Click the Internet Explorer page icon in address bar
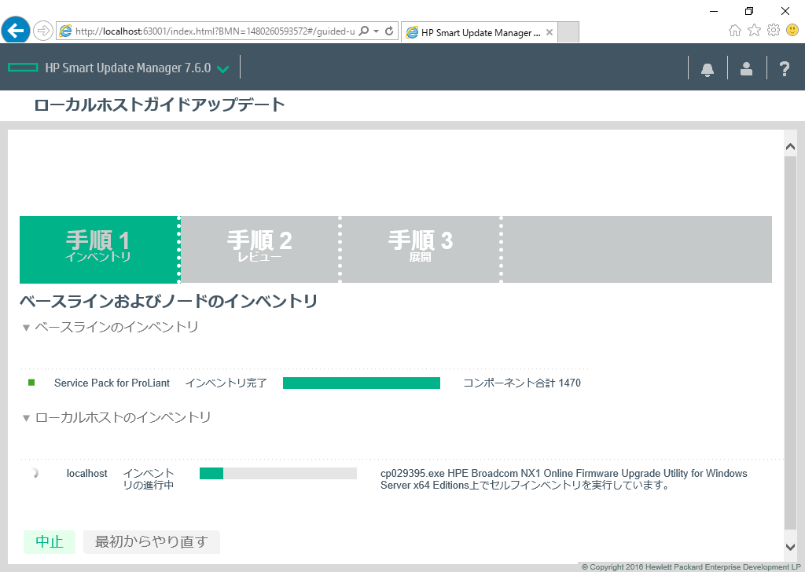The width and height of the screenshot is (805, 572). (65, 31)
